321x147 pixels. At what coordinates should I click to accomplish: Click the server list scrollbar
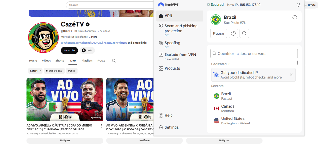click(x=297, y=62)
